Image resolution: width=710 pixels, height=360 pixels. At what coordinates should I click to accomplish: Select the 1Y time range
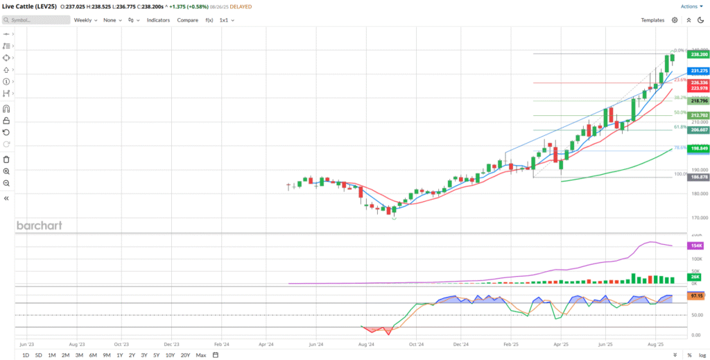[120, 355]
